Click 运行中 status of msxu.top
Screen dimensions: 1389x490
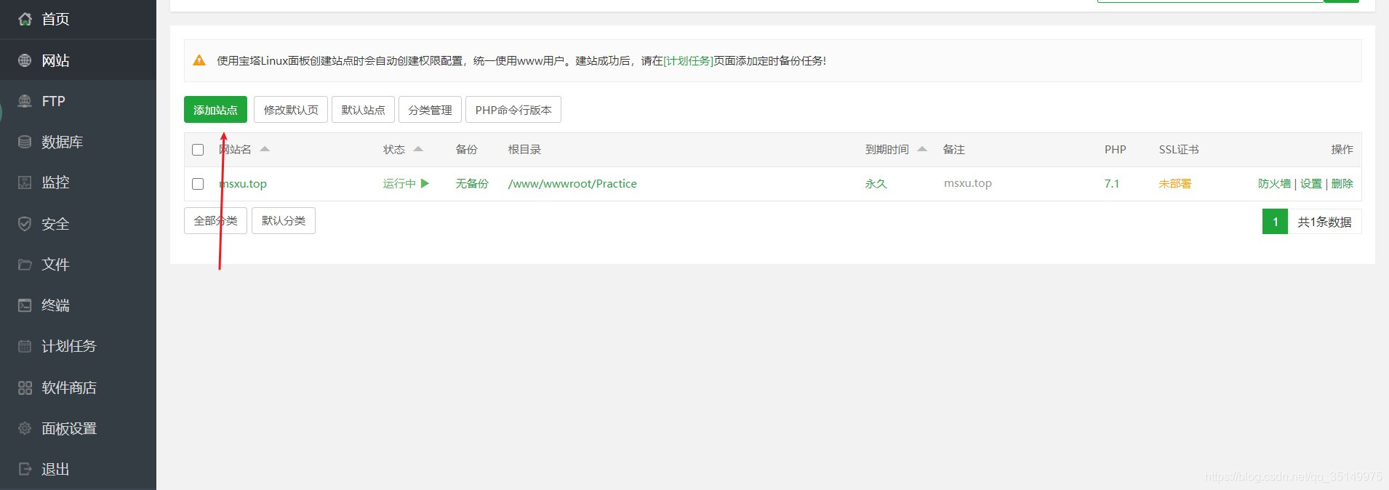point(399,183)
